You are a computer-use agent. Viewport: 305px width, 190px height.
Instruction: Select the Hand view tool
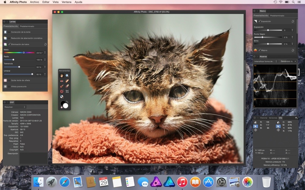(x=62, y=76)
